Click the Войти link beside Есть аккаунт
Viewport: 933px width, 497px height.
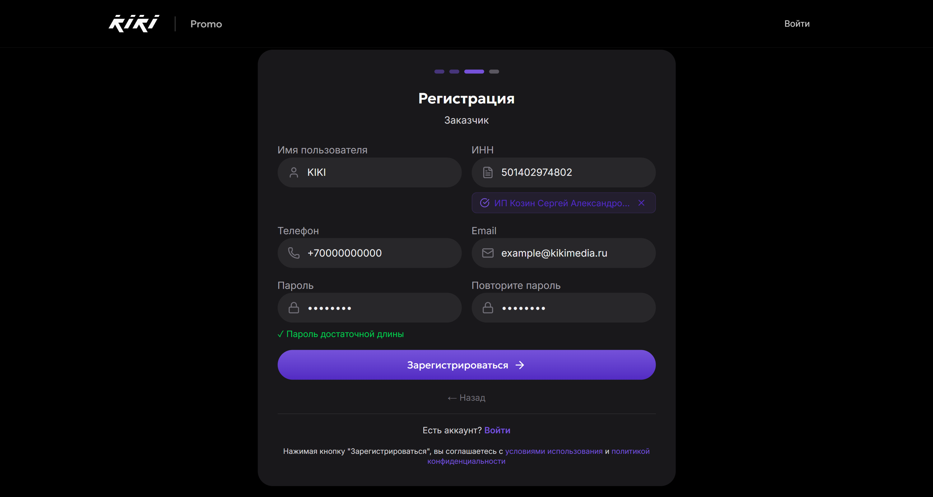click(x=497, y=430)
